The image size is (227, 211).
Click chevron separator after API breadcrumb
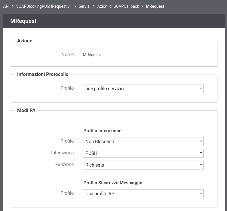[x=13, y=6]
